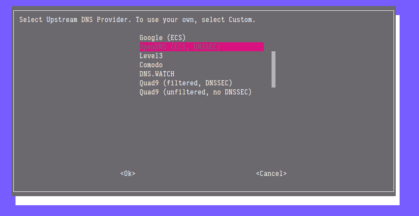This screenshot has height=216, width=419.
Task: Select Google (ECS) DNS provider
Action: pyautogui.click(x=162, y=38)
